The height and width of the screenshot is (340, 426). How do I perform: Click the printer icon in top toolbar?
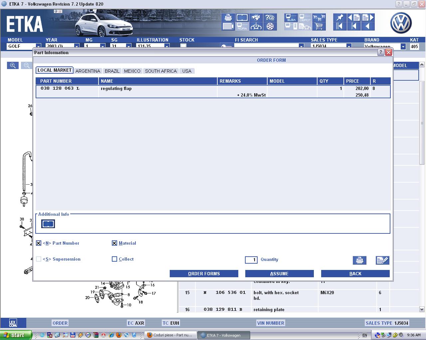click(x=228, y=17)
